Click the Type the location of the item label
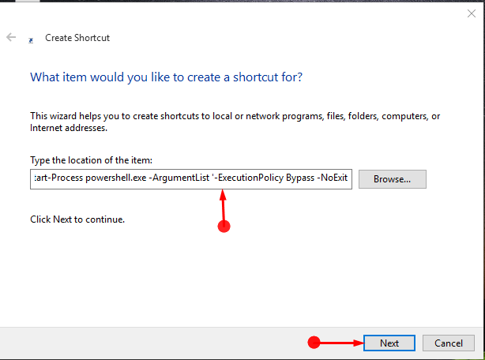485x360 pixels. click(91, 160)
